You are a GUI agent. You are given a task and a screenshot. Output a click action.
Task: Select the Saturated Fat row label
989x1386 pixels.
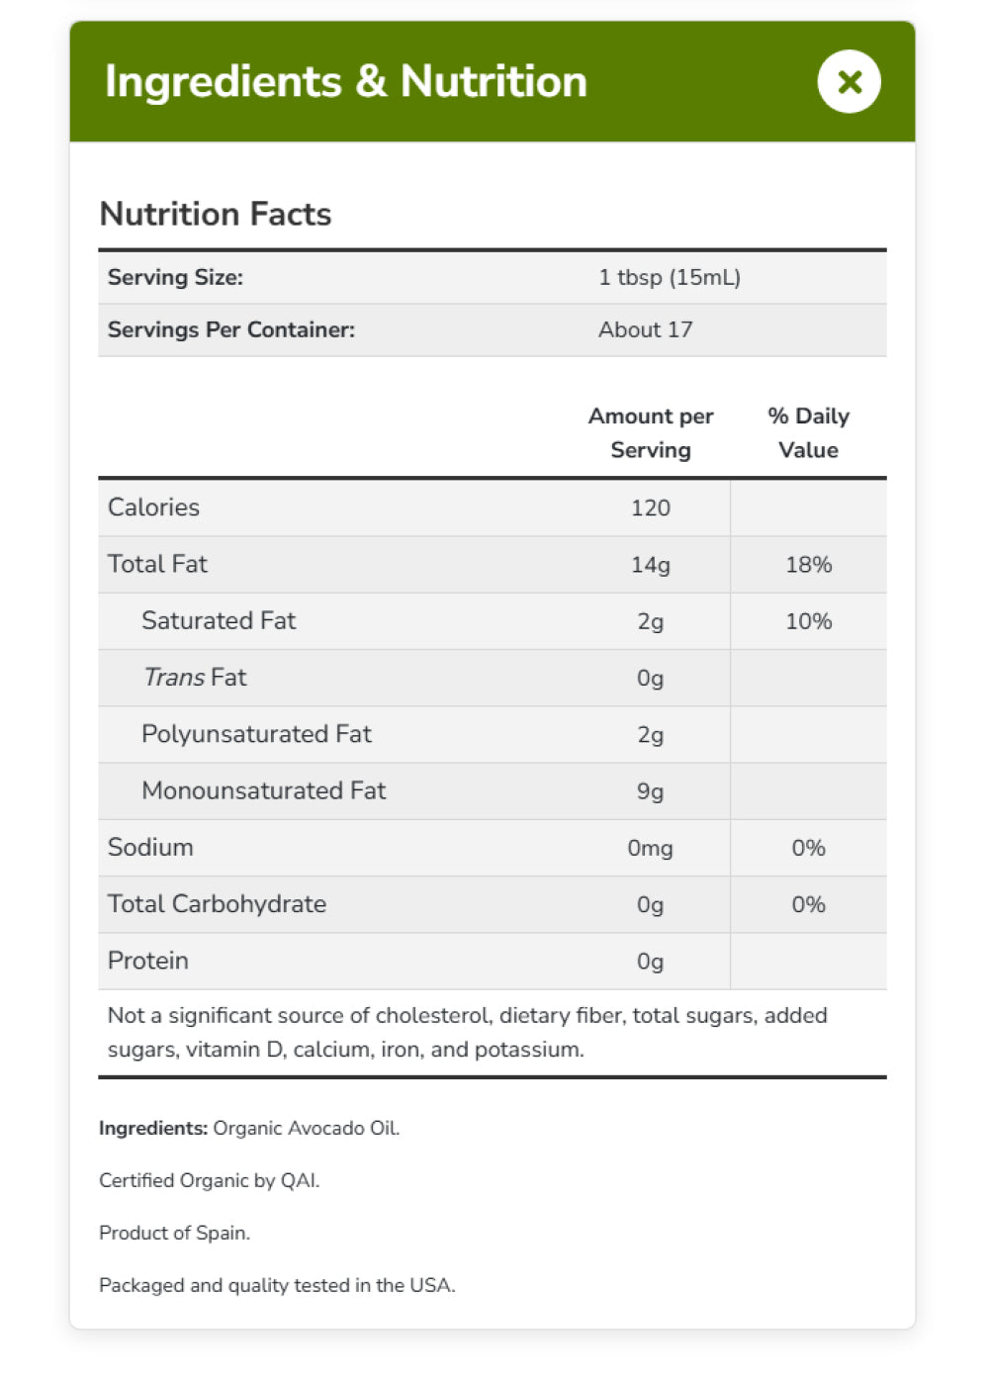(219, 620)
